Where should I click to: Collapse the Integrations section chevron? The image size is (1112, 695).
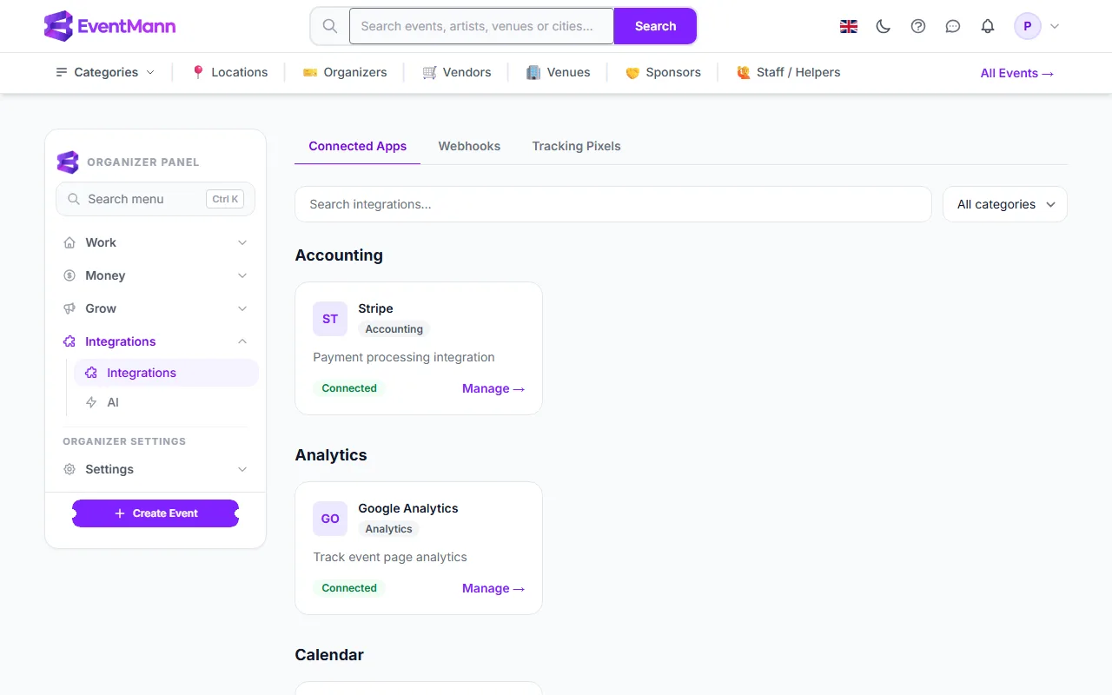click(x=242, y=341)
